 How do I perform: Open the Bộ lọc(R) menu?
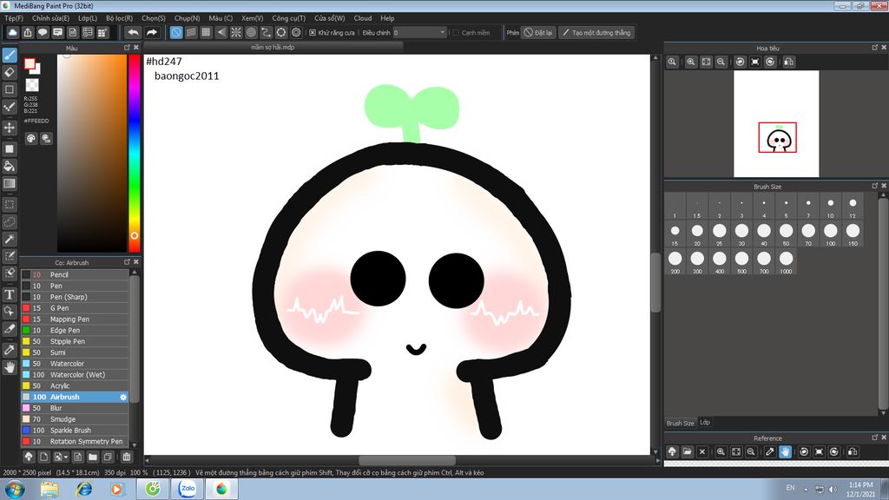tap(119, 18)
